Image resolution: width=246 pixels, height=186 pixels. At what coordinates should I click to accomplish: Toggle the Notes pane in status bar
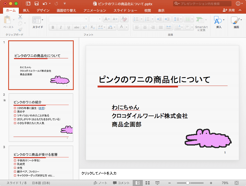click(x=100, y=183)
